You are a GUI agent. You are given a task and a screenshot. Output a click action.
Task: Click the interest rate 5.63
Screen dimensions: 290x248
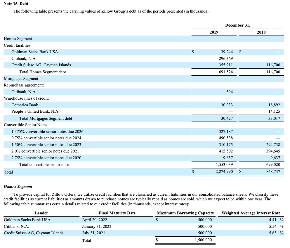click(272, 233)
